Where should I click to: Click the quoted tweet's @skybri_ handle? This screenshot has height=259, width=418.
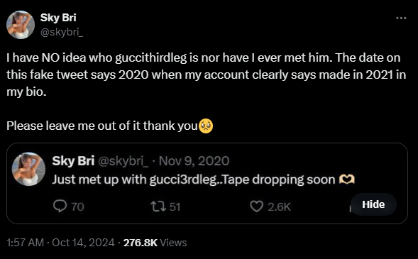(x=123, y=161)
